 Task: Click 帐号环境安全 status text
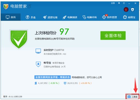[58, 63]
